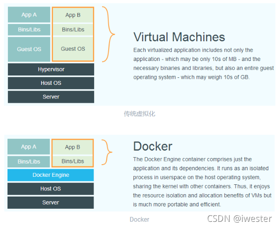
Task: Click the line 'process in userspace on the host operating system,'
Action: (197, 177)
